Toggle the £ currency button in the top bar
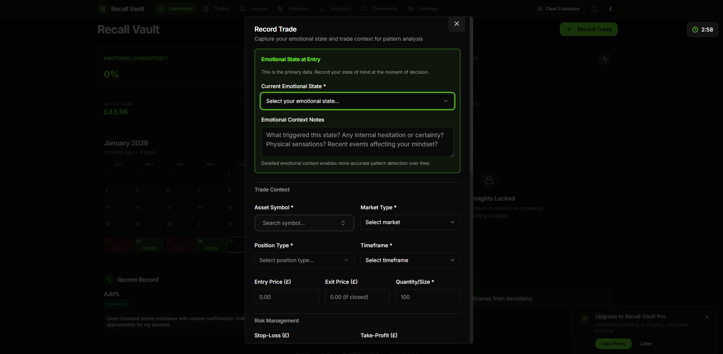 610,8
